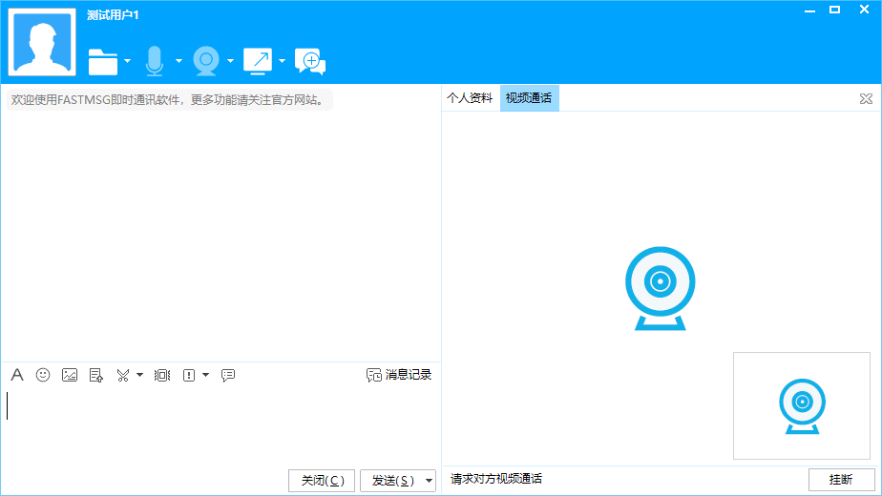Expand the exclamation icon dropdown arrow

tap(205, 375)
